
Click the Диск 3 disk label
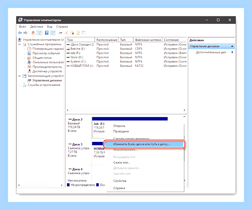(77, 144)
